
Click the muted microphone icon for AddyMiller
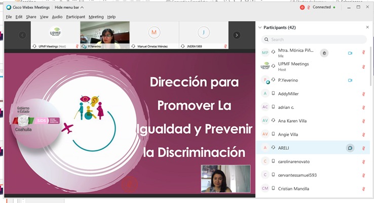point(363,94)
